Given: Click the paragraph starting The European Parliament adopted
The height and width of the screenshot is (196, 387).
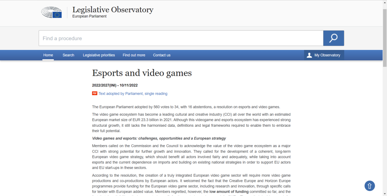Looking at the screenshot, I should click(186, 107).
